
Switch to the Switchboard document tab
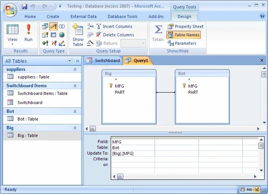103,60
